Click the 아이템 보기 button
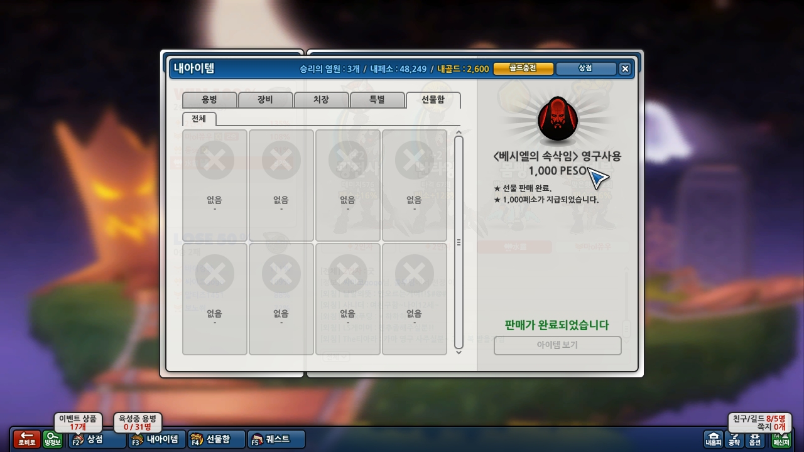 coord(558,345)
